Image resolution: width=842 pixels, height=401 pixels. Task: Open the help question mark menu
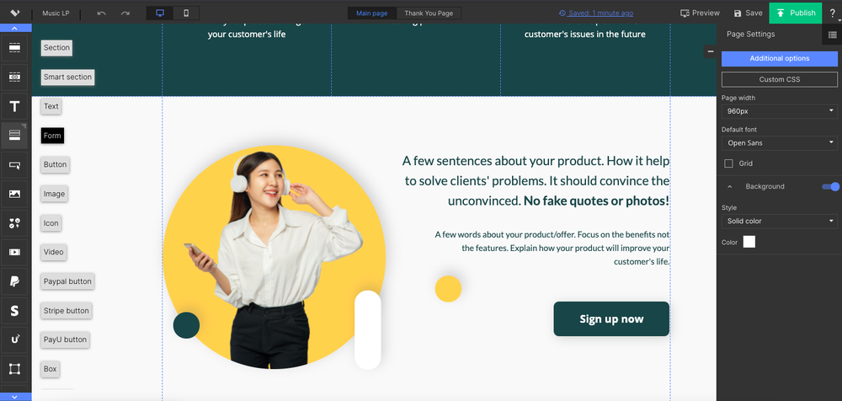pyautogui.click(x=833, y=13)
